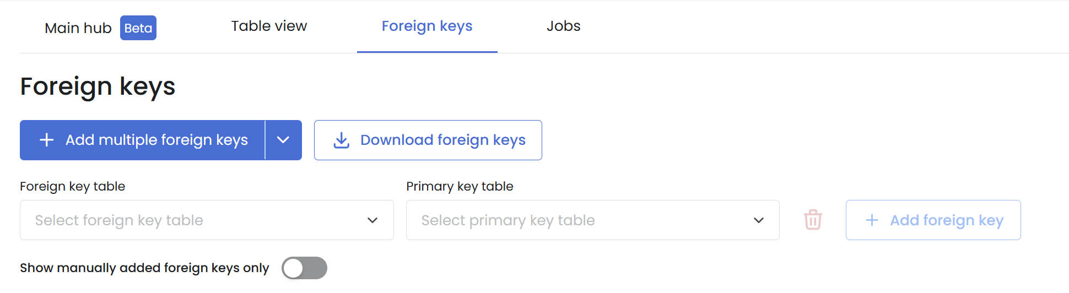
Task: Open the Table view tab
Action: click(x=269, y=26)
